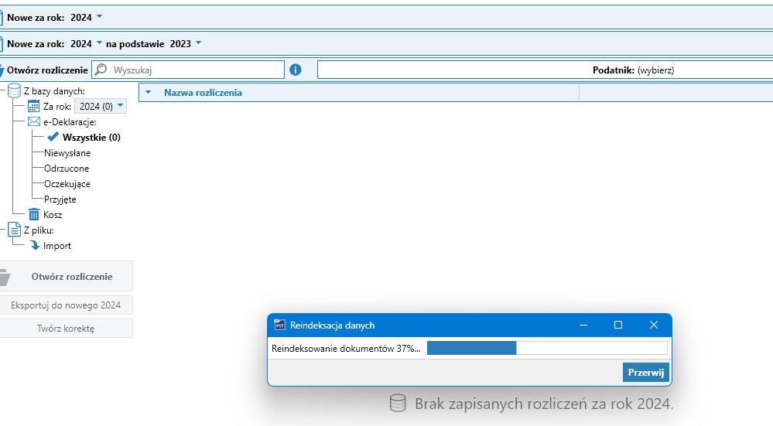Image resolution: width=773 pixels, height=426 pixels.
Task: Click the reindexing progress bar
Action: pos(546,349)
